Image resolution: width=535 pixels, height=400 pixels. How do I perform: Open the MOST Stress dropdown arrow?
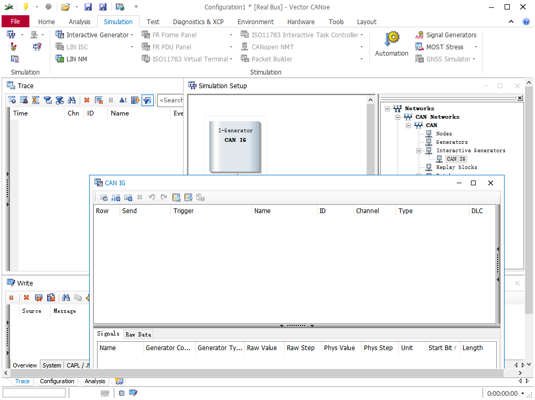point(476,47)
